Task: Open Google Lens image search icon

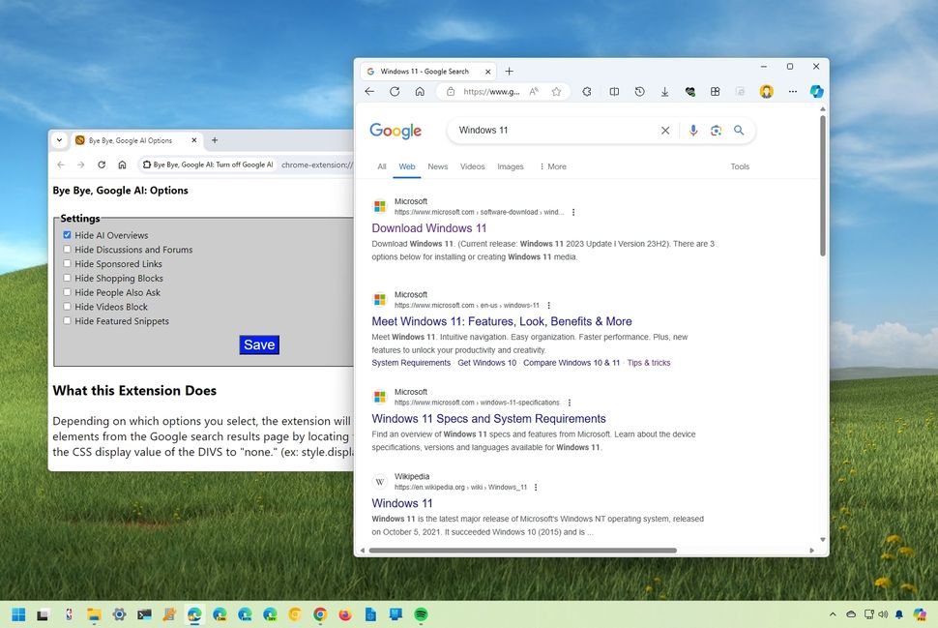Action: click(x=716, y=130)
